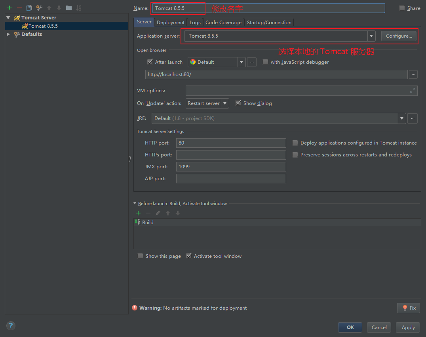Viewport: 426px width, 337px height.
Task: Open the Application server dropdown
Action: pos(371,36)
